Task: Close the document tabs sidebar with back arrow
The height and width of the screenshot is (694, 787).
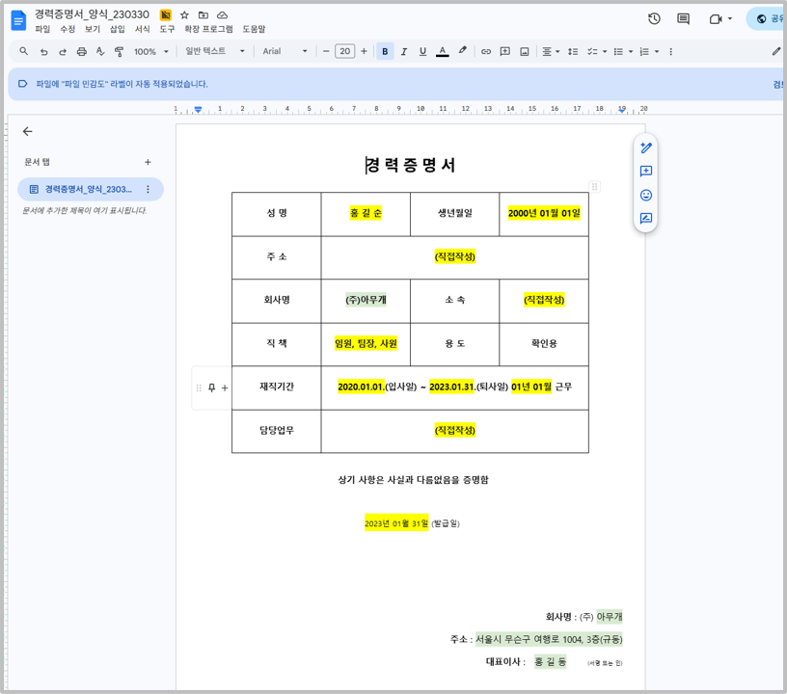Action: (28, 131)
